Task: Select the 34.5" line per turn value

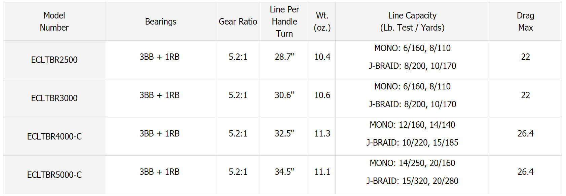Action: coord(284,172)
